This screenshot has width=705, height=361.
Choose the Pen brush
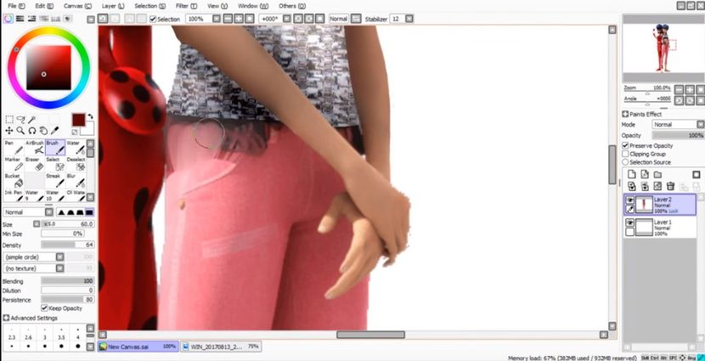[x=14, y=148]
